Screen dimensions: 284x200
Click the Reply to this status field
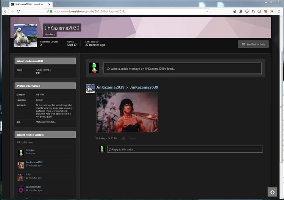[x=185, y=149]
